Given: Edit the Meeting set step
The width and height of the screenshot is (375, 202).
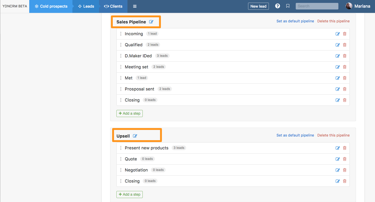Looking at the screenshot, I should coord(338,67).
